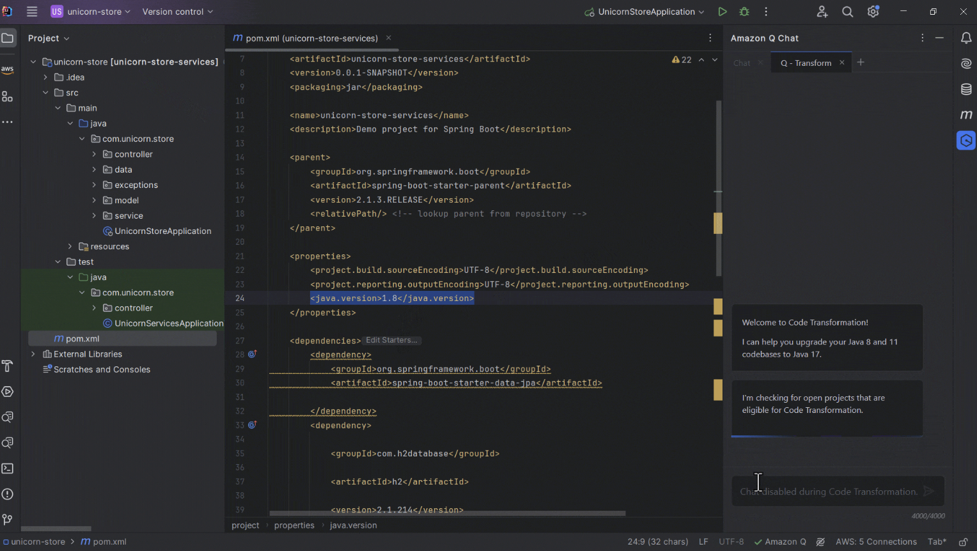This screenshot has height=551, width=977.
Task: Open the Terminal tool window
Action: tap(8, 469)
